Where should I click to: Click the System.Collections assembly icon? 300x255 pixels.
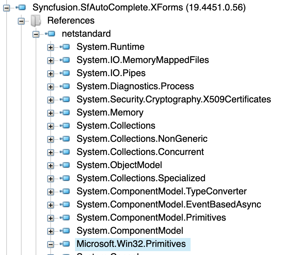tap(65, 126)
